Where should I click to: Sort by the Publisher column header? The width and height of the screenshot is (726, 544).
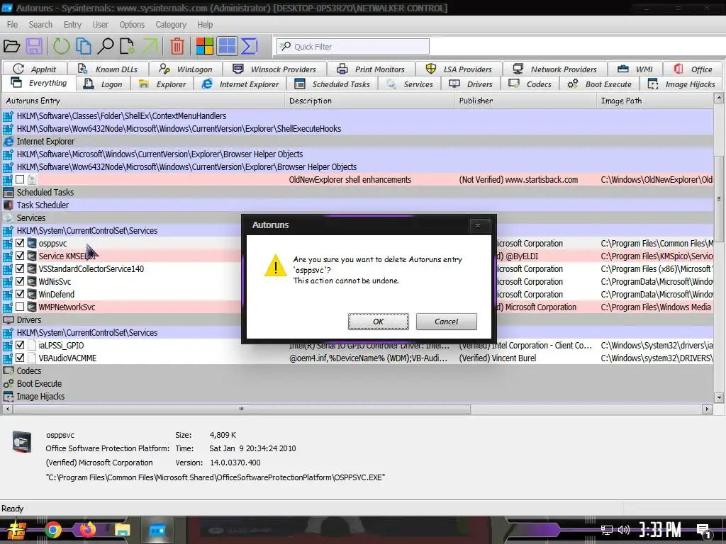[x=525, y=101]
